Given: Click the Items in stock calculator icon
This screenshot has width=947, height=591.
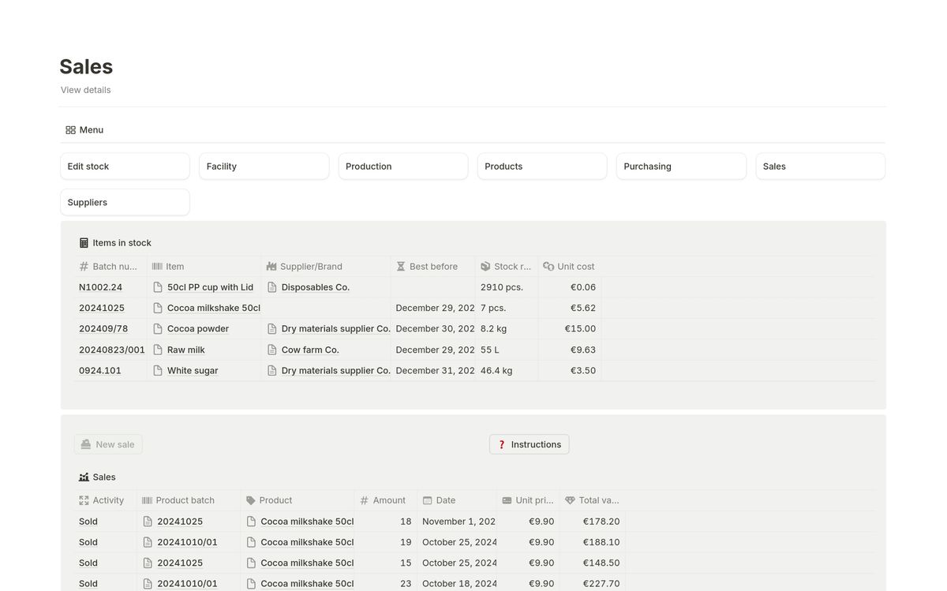Looking at the screenshot, I should coord(84,243).
